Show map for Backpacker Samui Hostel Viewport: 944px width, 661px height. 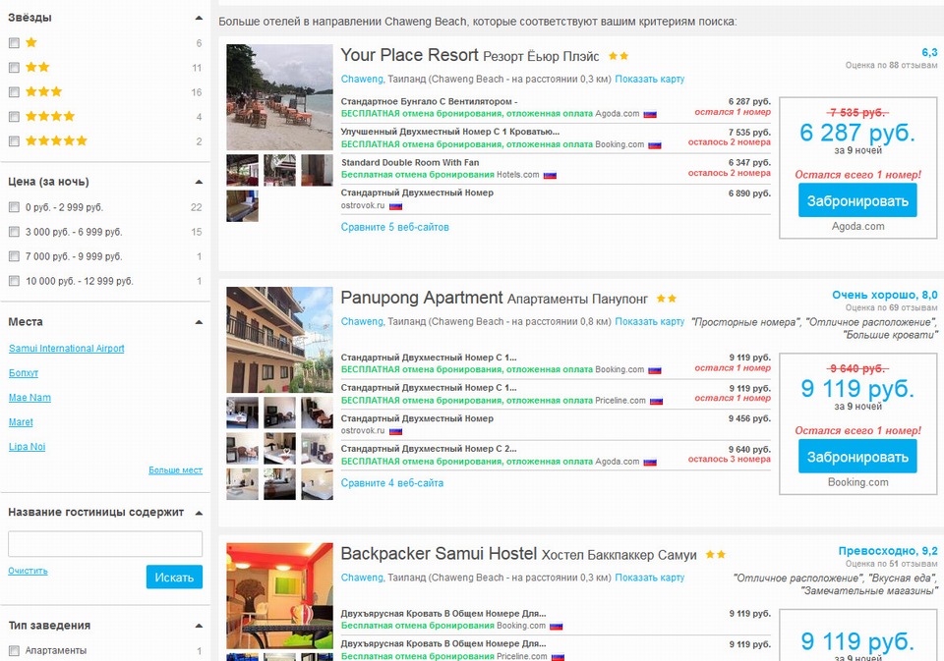(650, 578)
